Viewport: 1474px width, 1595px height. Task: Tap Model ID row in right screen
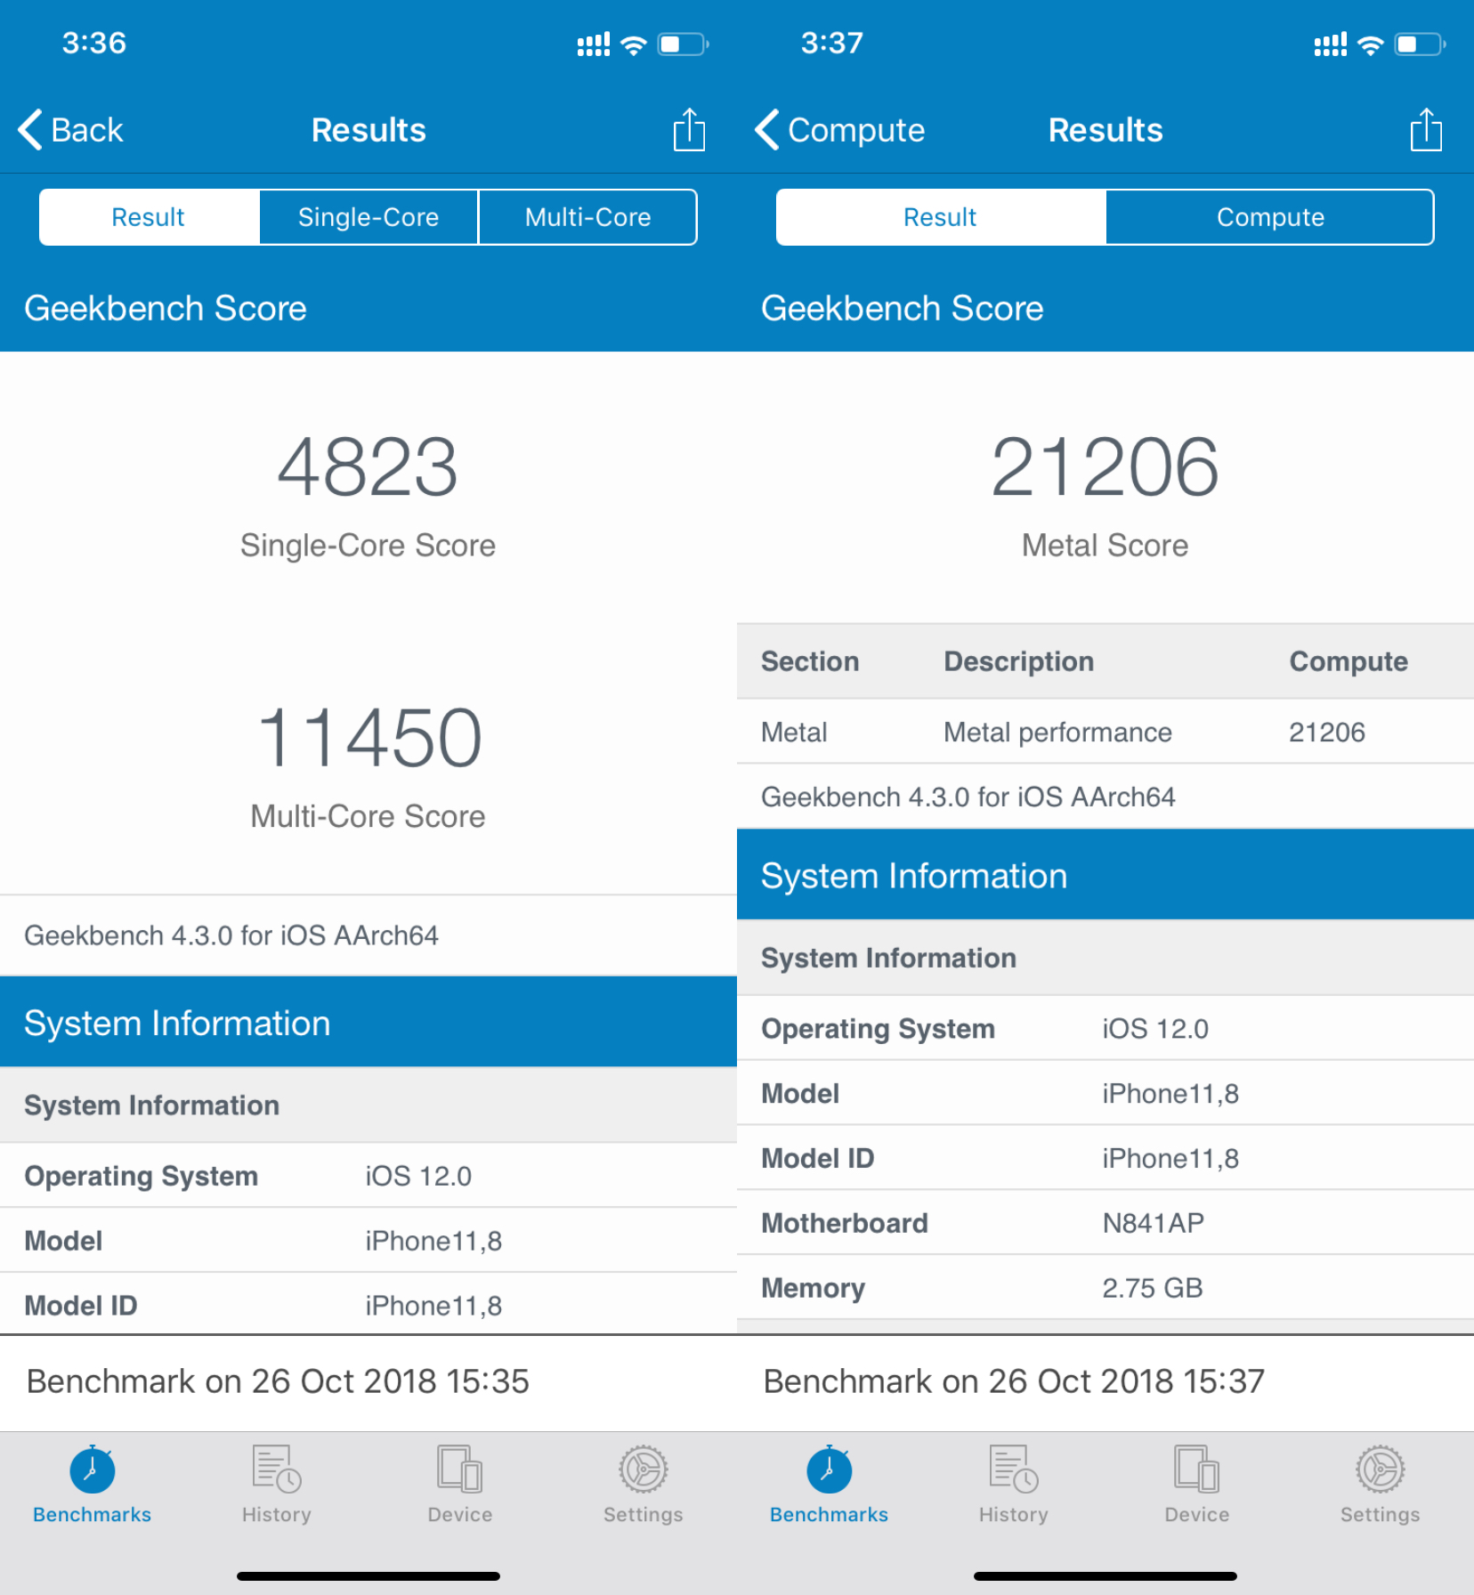pyautogui.click(x=1105, y=1158)
